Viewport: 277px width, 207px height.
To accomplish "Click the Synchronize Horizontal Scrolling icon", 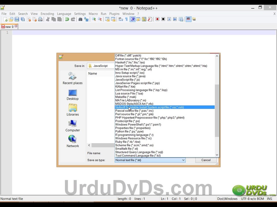I will click(x=113, y=19).
